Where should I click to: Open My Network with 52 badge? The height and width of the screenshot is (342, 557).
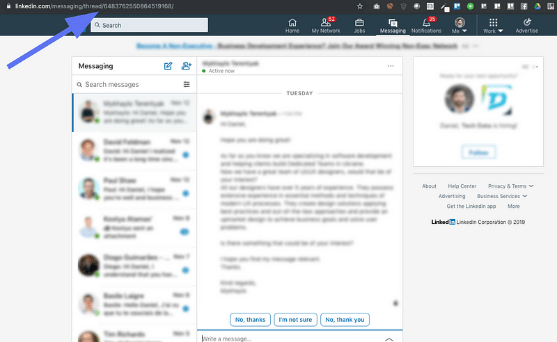click(326, 26)
